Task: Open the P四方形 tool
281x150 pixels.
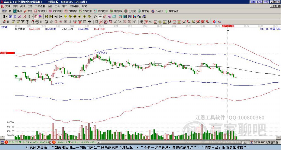Action: [x=41, y=11]
